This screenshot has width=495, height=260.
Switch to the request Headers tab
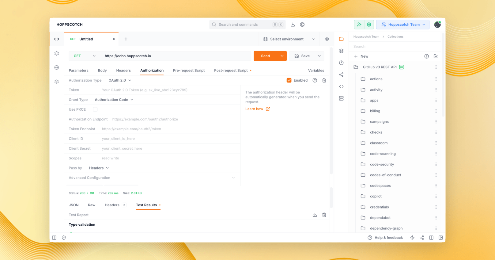(x=123, y=71)
